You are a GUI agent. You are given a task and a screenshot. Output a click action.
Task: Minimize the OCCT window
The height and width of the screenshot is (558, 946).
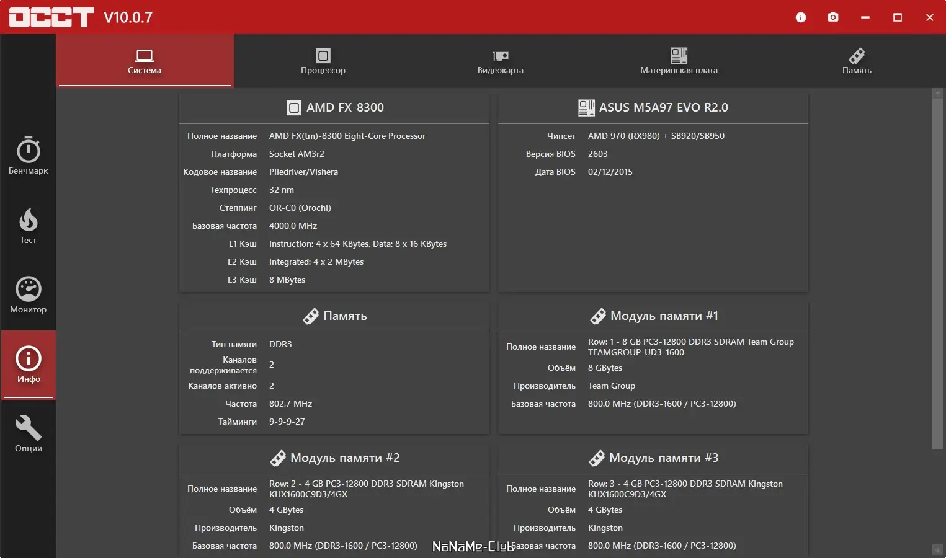(x=865, y=17)
